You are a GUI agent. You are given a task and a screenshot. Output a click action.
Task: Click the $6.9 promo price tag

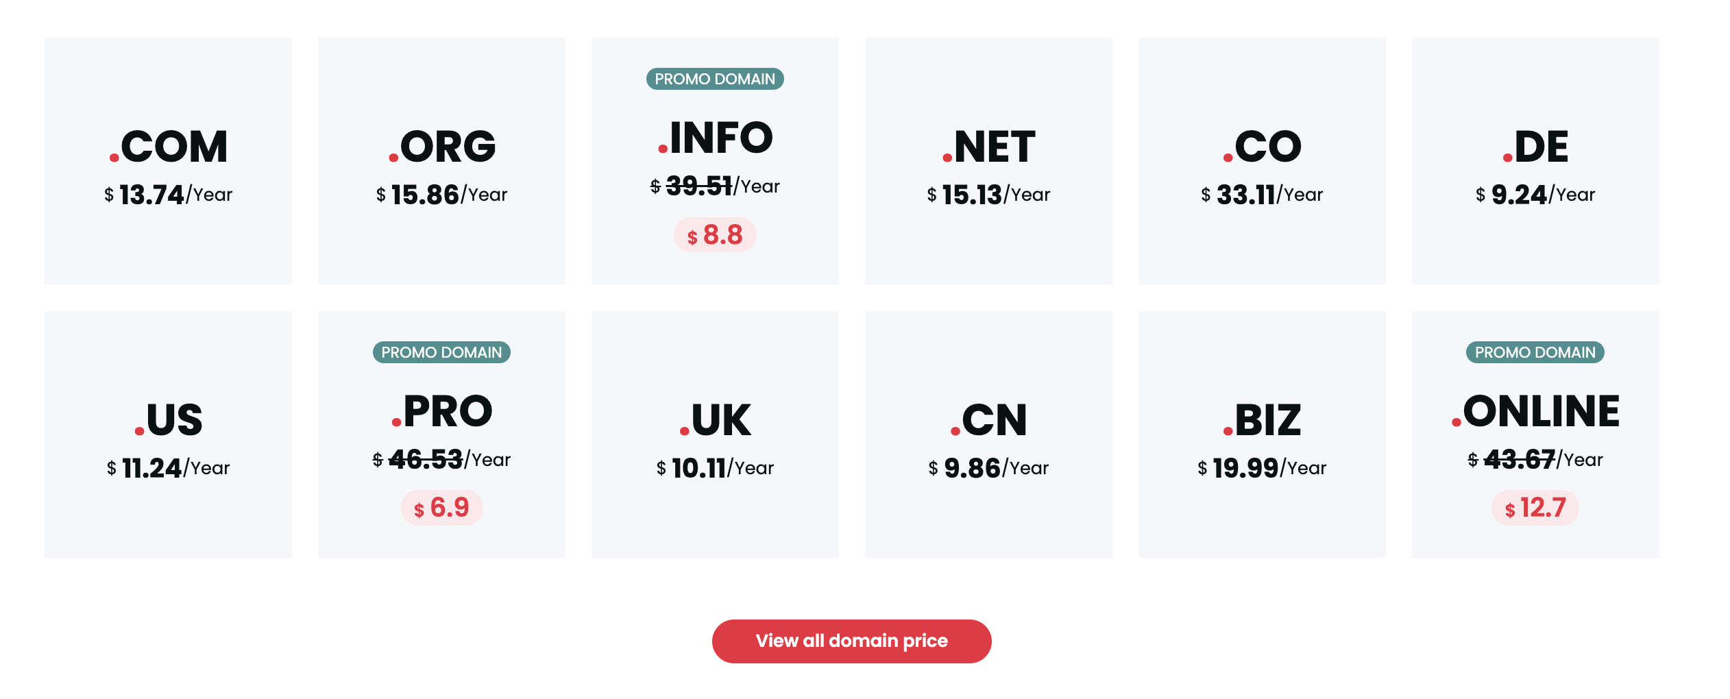tap(441, 508)
